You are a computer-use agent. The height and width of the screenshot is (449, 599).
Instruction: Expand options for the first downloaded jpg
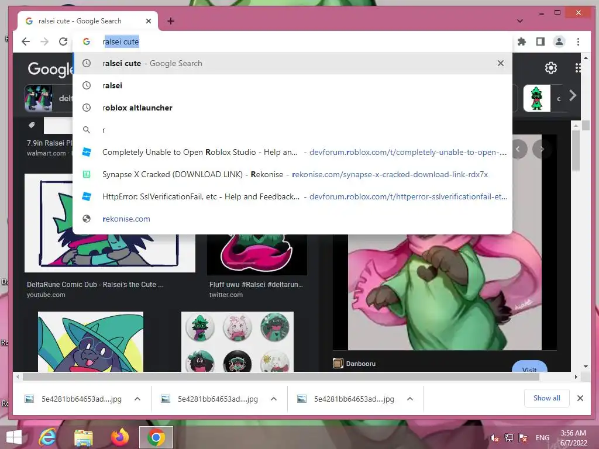[137, 399]
